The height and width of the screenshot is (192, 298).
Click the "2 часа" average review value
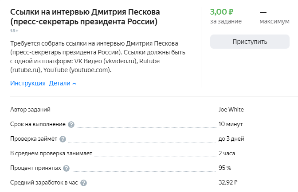click(x=227, y=154)
